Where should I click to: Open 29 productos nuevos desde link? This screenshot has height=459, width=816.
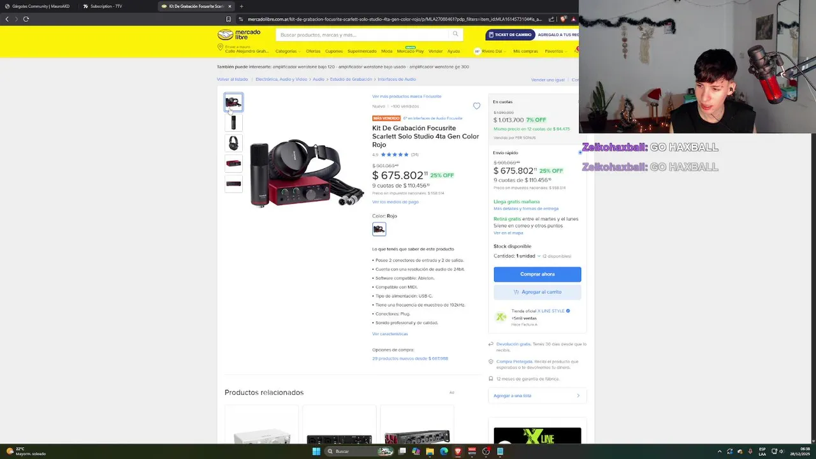410,358
